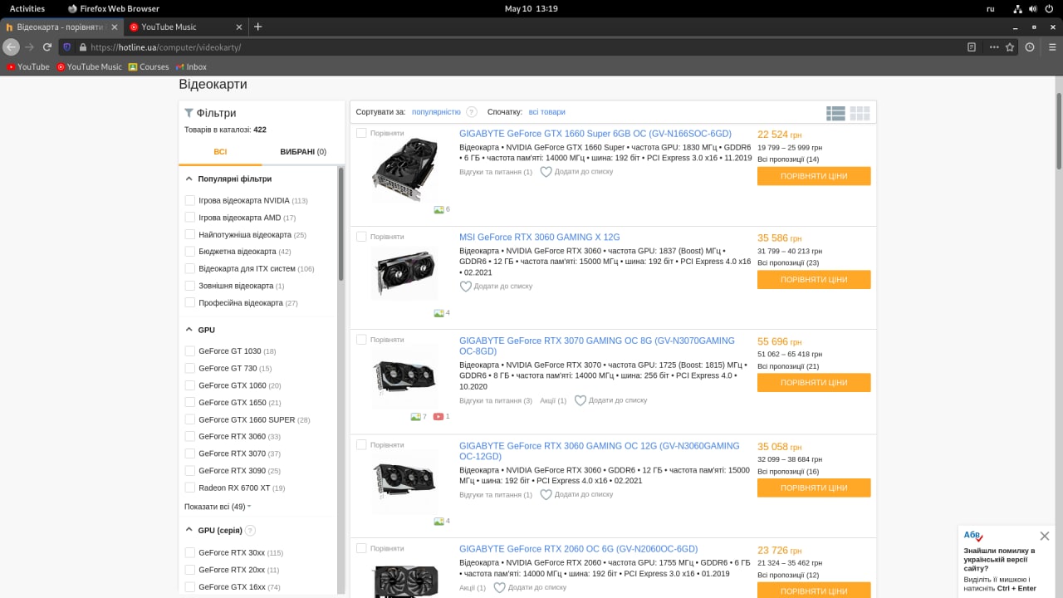Viewport: 1063px width, 598px height.
Task: Open Всі пропозиції (23) link
Action: coord(788,262)
